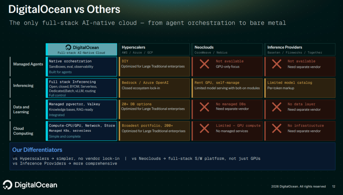This screenshot has height=195, width=343.
Task: Click Broadest portfolio, 200+ text
Action: pyautogui.click(x=147, y=126)
